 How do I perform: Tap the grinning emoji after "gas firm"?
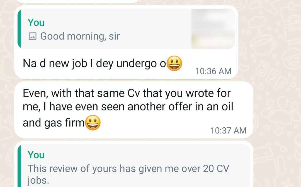click(93, 123)
